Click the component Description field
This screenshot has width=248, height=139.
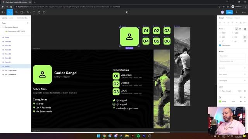click(x=232, y=56)
